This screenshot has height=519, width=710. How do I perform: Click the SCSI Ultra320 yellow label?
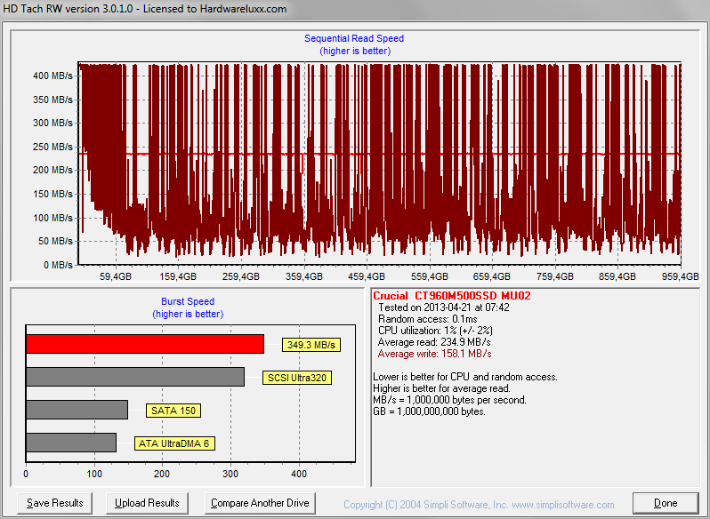point(298,378)
